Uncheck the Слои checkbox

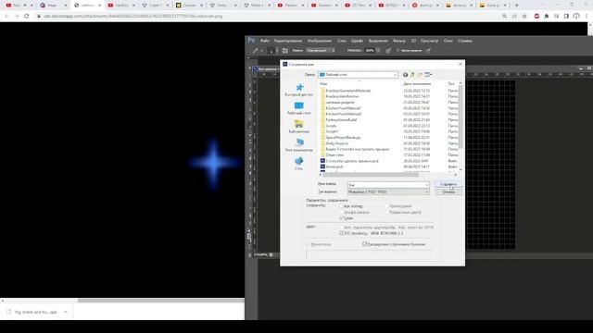coord(342,218)
